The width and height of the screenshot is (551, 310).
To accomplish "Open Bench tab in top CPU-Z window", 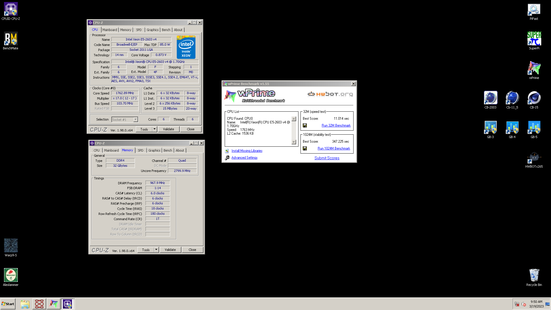I will (x=166, y=30).
